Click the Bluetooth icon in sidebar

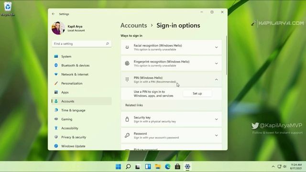click(56, 65)
